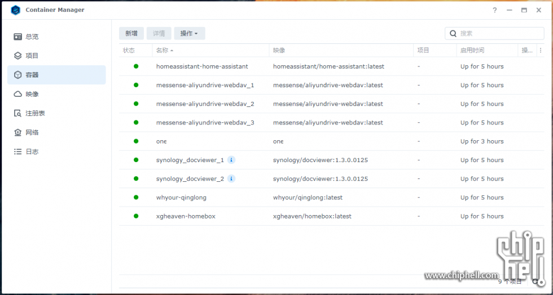Screen dimensions: 553x295
Task: Click the refresh icon at bottom right
Action: coord(536,281)
